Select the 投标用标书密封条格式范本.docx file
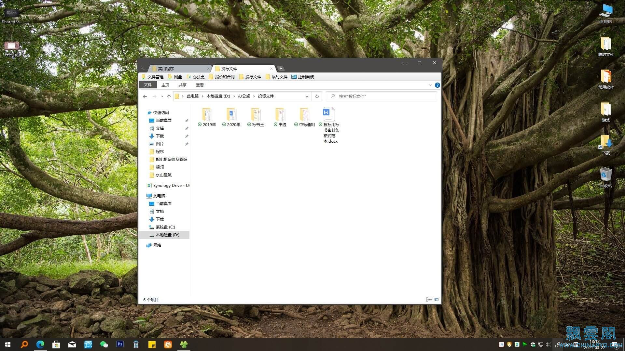 (329, 125)
